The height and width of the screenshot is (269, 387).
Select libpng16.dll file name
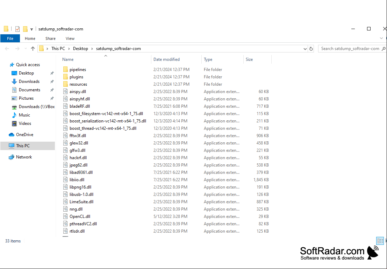tap(80, 187)
